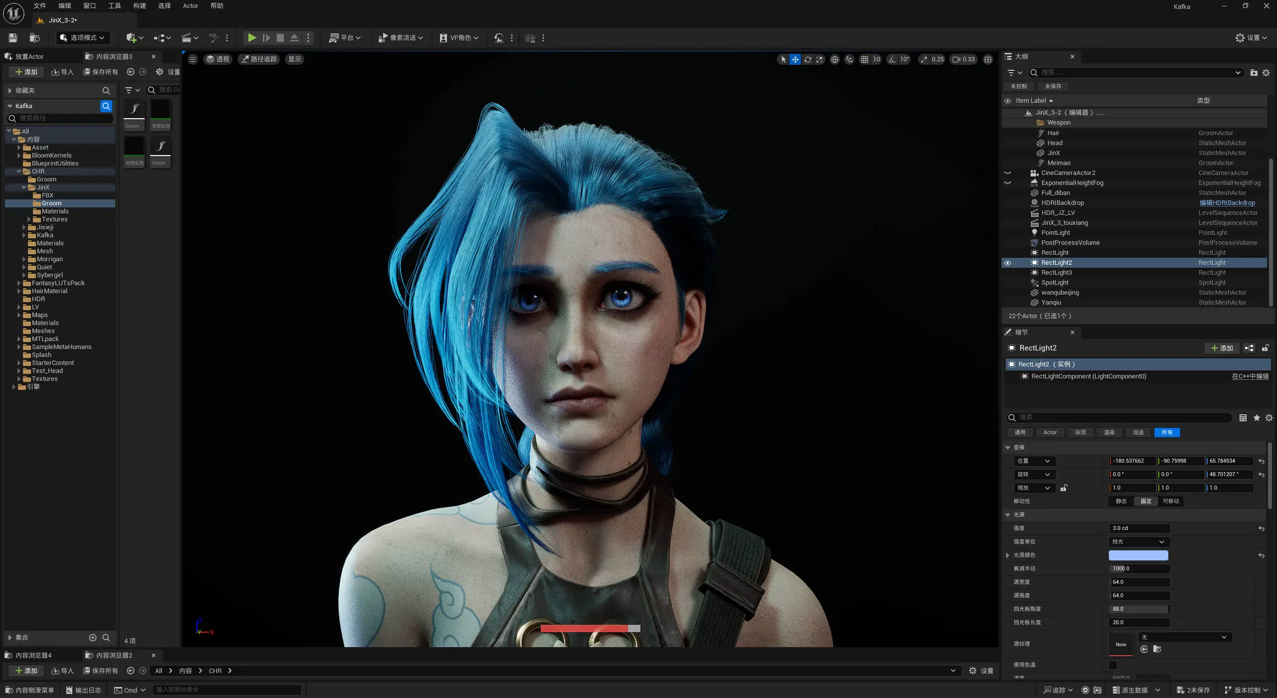
Task: Toggle visibility eye for RectLight2 in outliner
Action: point(1008,263)
